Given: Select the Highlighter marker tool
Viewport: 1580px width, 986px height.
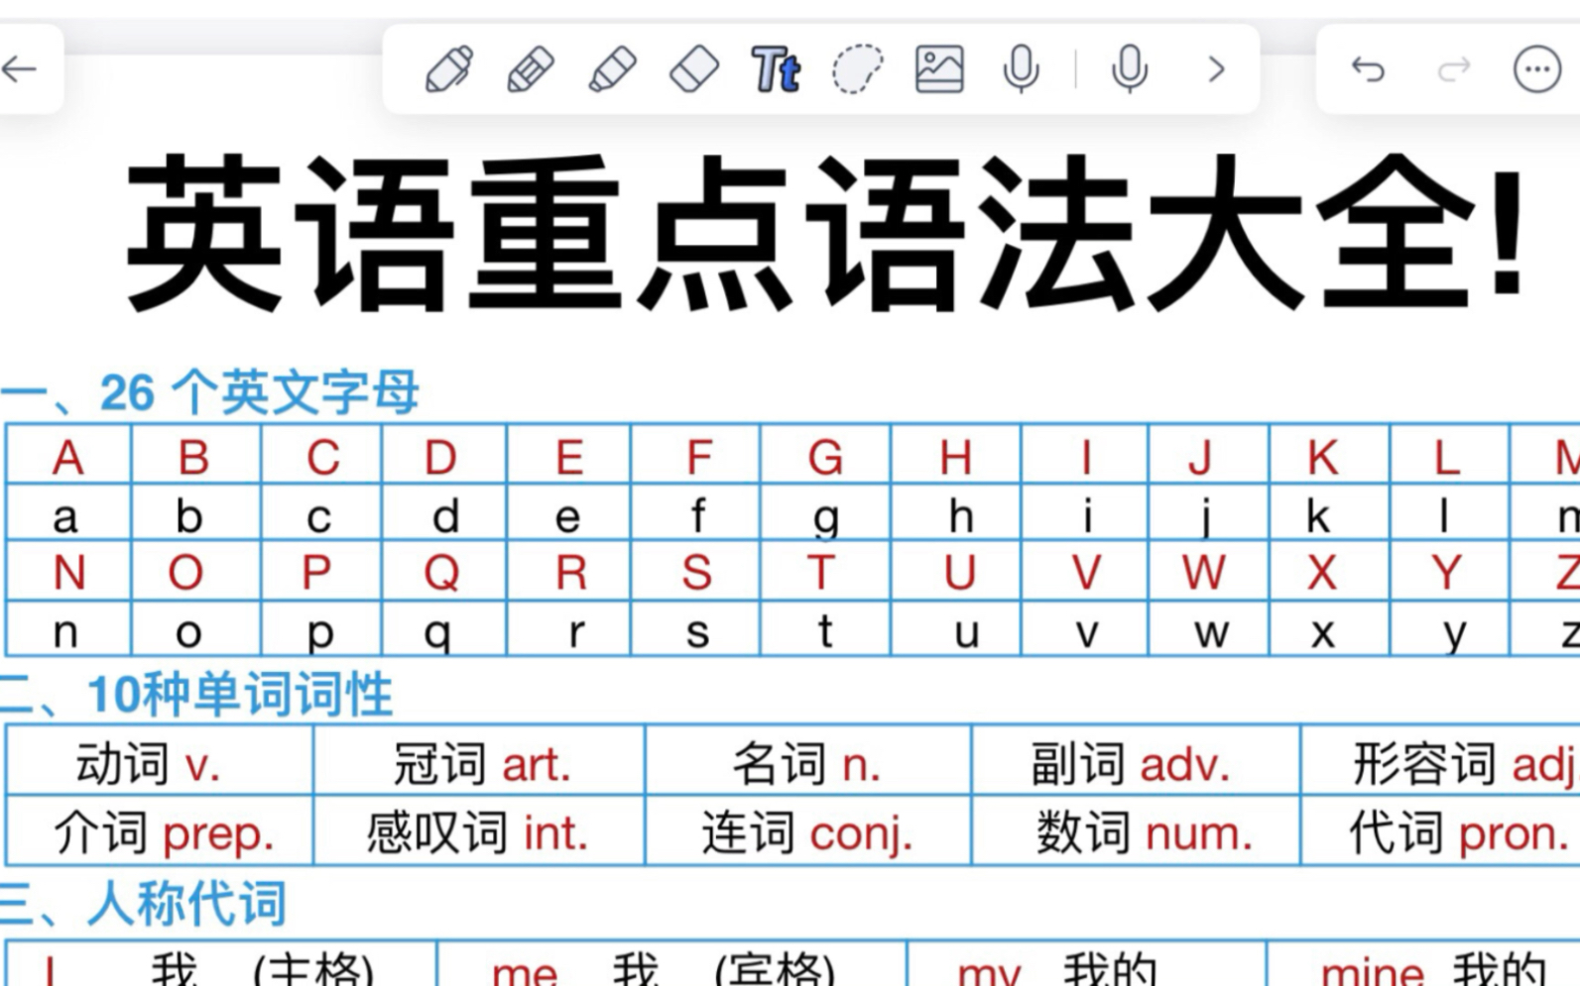Looking at the screenshot, I should pos(612,69).
